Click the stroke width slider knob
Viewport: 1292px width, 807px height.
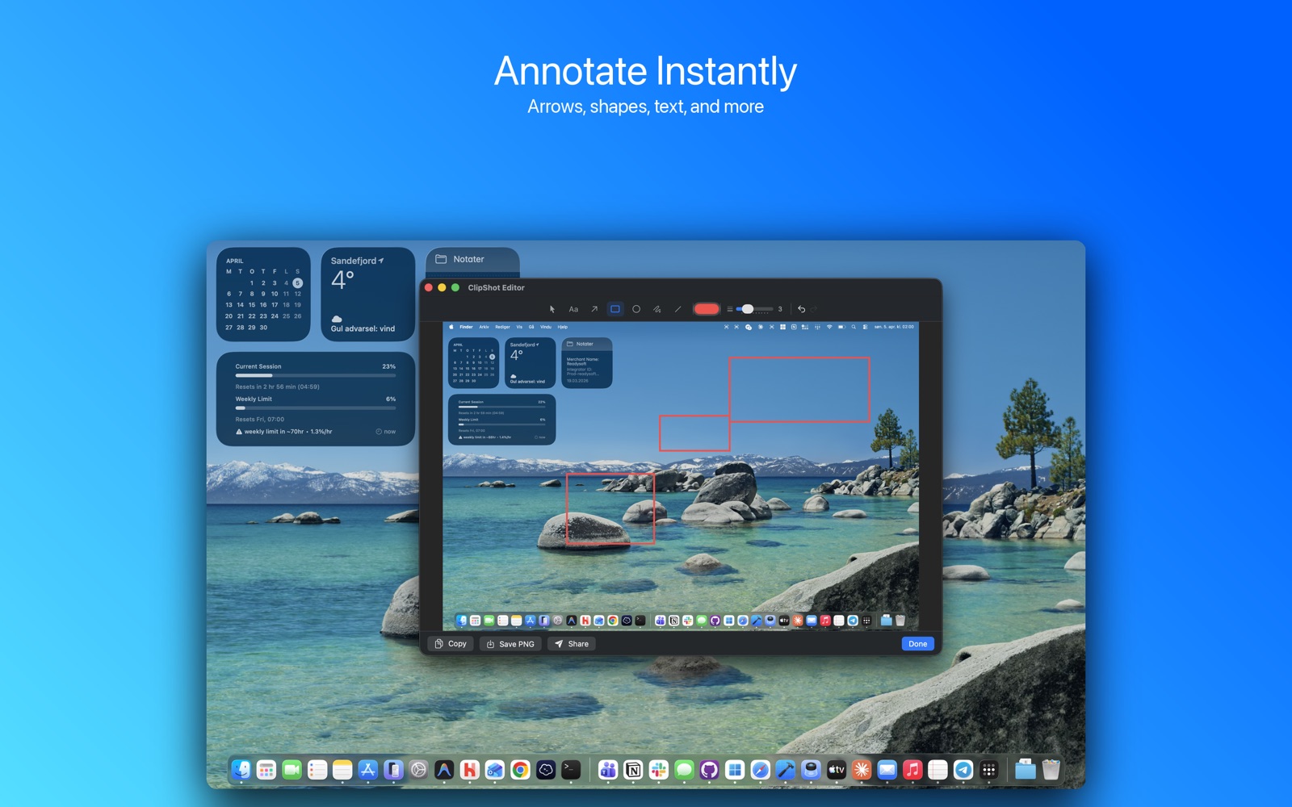pos(748,309)
